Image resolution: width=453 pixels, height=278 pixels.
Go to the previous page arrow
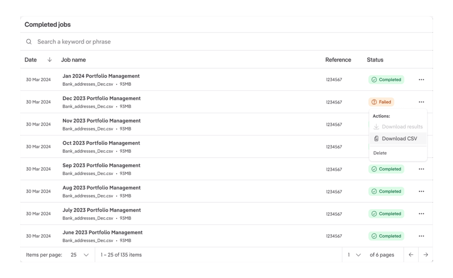coord(411,255)
